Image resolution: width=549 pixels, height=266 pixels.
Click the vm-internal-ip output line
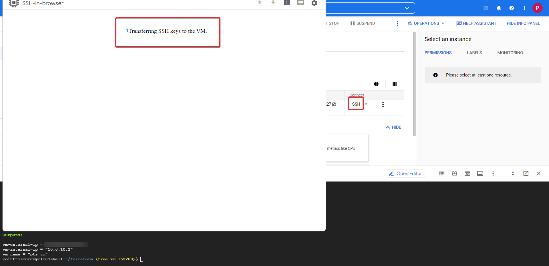coord(38,249)
